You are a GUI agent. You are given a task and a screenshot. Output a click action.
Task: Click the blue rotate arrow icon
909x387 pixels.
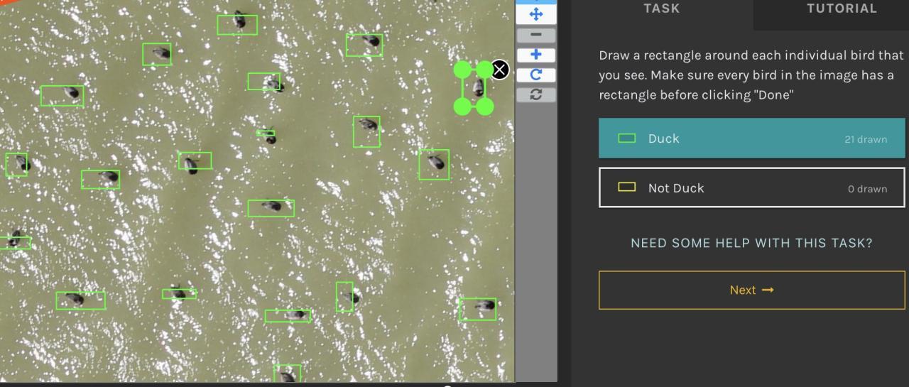click(536, 75)
